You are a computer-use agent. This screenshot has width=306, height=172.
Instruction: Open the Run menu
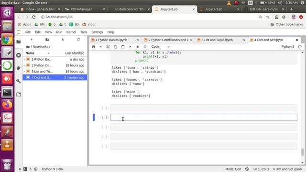[59, 32]
